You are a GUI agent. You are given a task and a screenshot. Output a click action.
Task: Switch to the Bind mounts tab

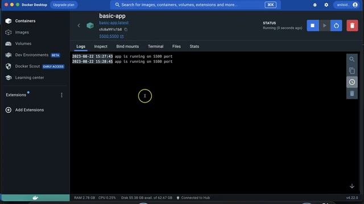[127, 46]
